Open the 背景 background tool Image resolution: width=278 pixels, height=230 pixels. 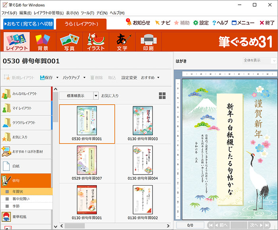tap(43, 42)
